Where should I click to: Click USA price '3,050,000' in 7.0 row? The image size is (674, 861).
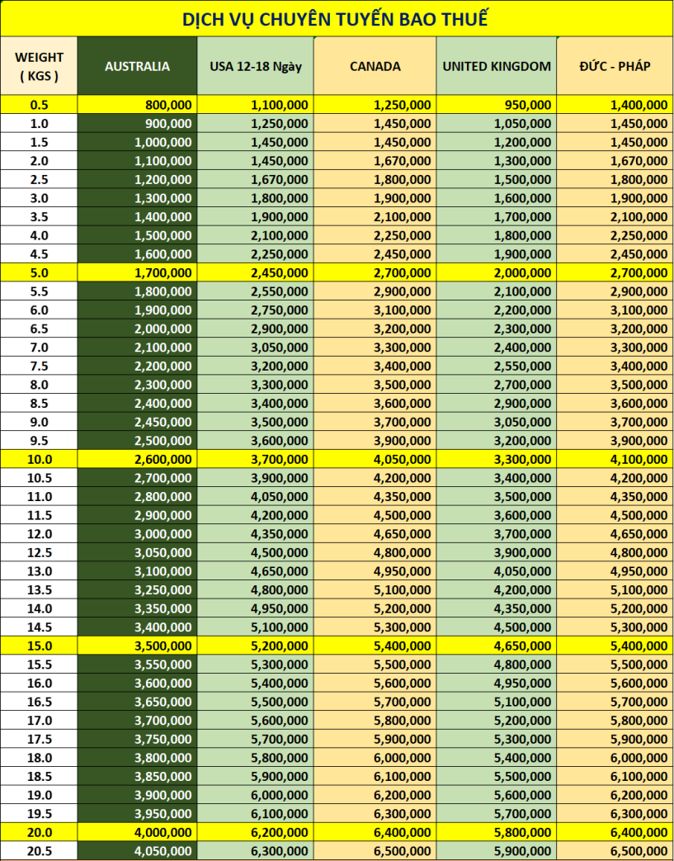click(x=256, y=347)
